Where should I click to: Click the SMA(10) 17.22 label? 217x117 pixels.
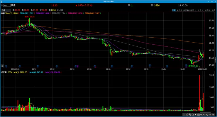(27, 13)
